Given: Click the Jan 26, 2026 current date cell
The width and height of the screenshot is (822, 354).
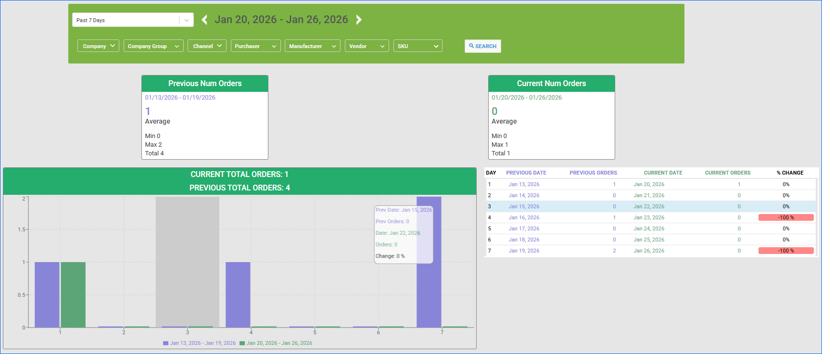Looking at the screenshot, I should point(648,251).
